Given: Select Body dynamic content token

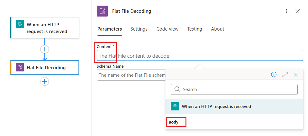Looking at the screenshot, I should pos(174,122).
